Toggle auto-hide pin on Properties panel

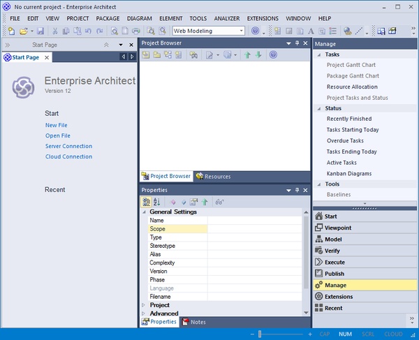click(297, 190)
